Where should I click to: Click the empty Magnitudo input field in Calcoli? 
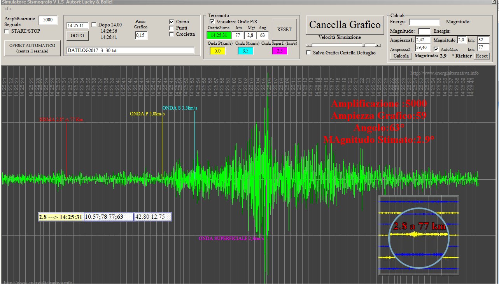pyautogui.click(x=424, y=31)
